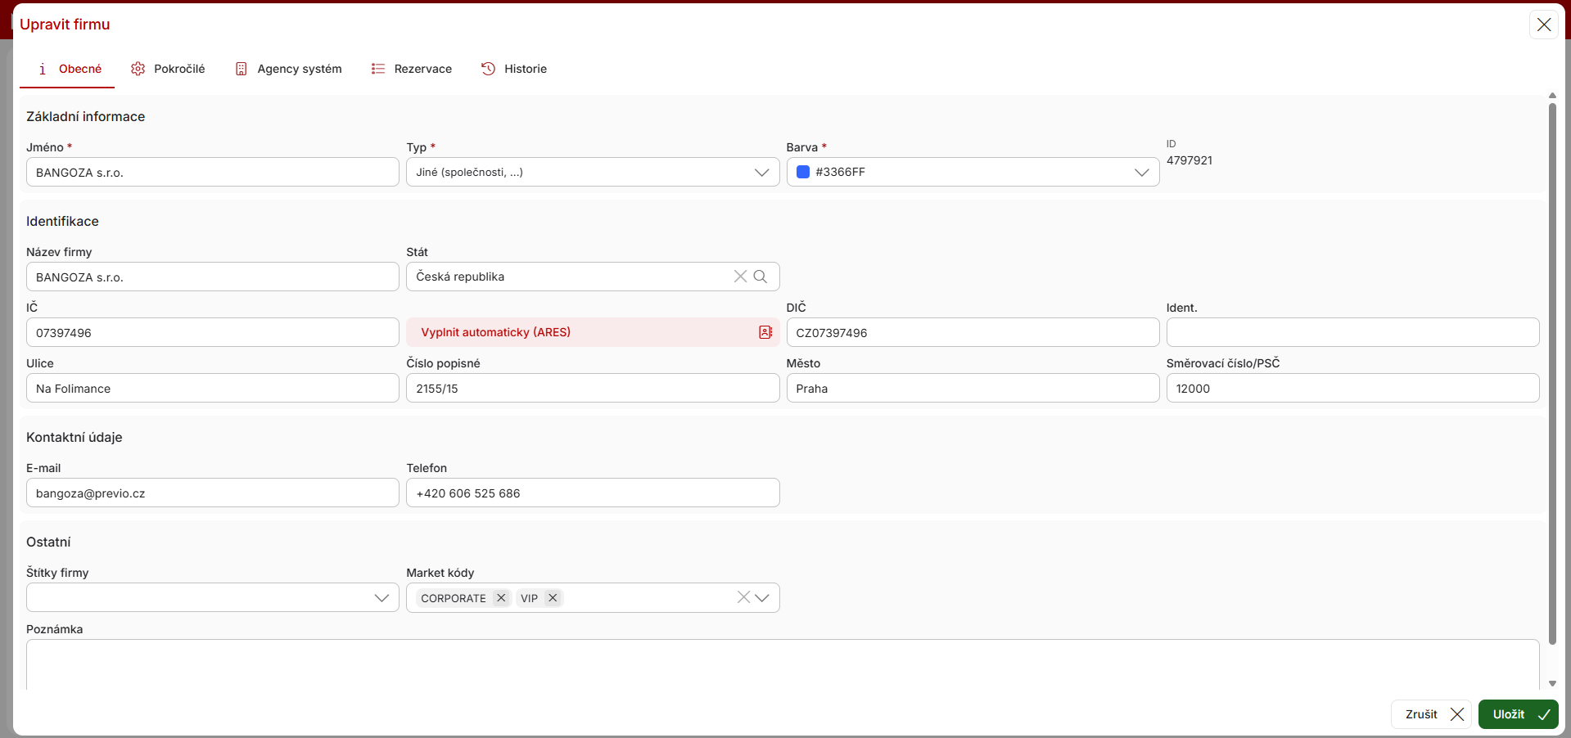Expand the Štítky firmy dropdown
The height and width of the screenshot is (738, 1571).
(x=381, y=597)
